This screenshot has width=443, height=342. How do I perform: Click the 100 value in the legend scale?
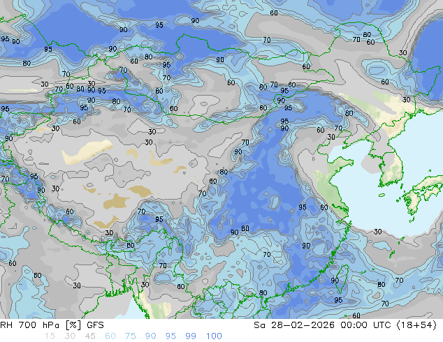pos(214,336)
